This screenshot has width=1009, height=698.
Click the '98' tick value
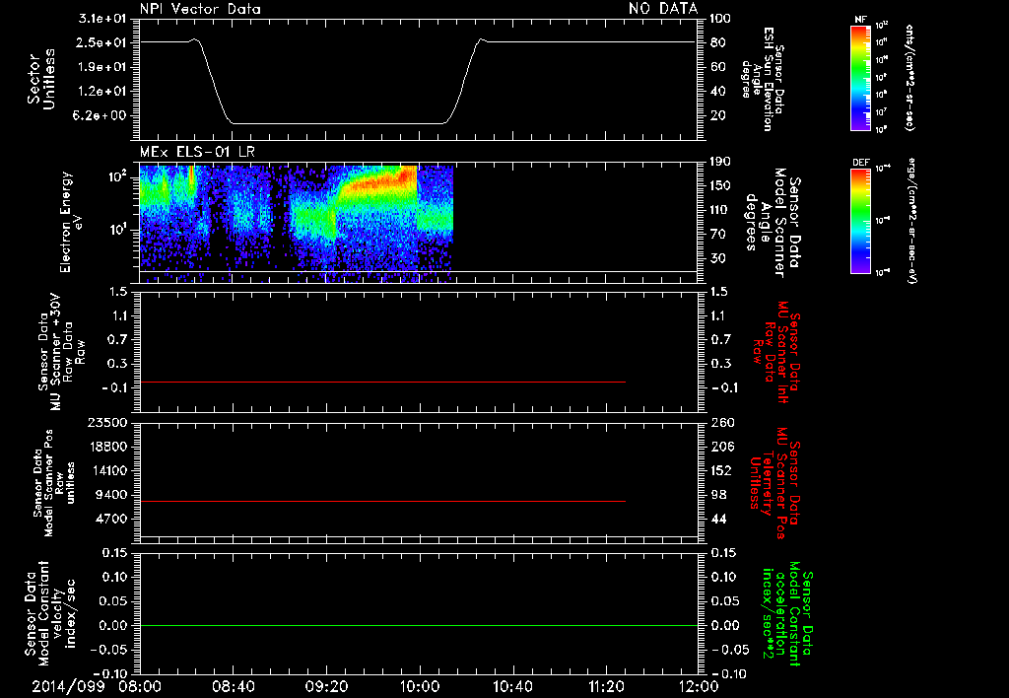click(718, 495)
